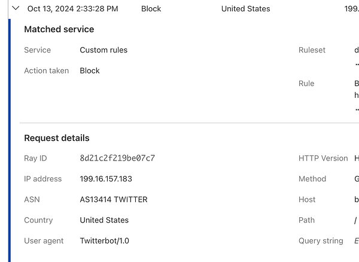This screenshot has width=359, height=262.
Task: Click United States beside the Country label
Action: [x=104, y=220]
